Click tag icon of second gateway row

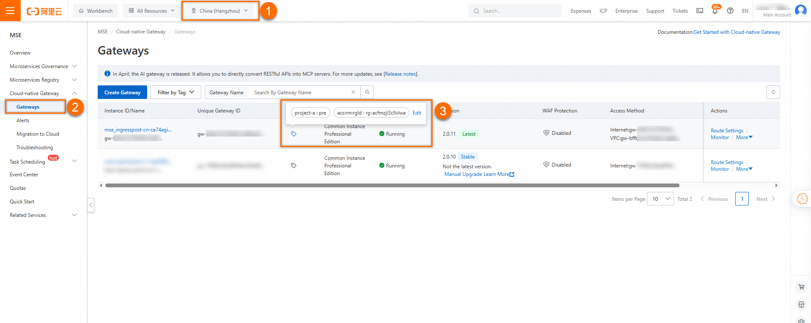click(294, 166)
